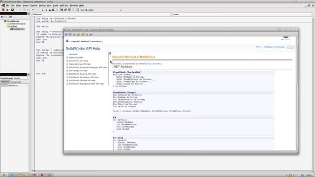Open the Format menu
Viewport: 315px width, 177px height.
(x=34, y=5)
